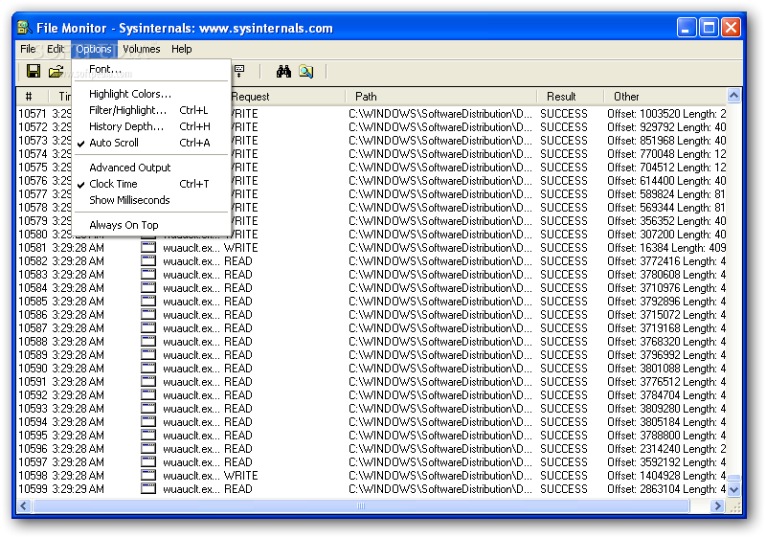Open the Volumes menu
Screen dimensions: 766x538
click(141, 49)
